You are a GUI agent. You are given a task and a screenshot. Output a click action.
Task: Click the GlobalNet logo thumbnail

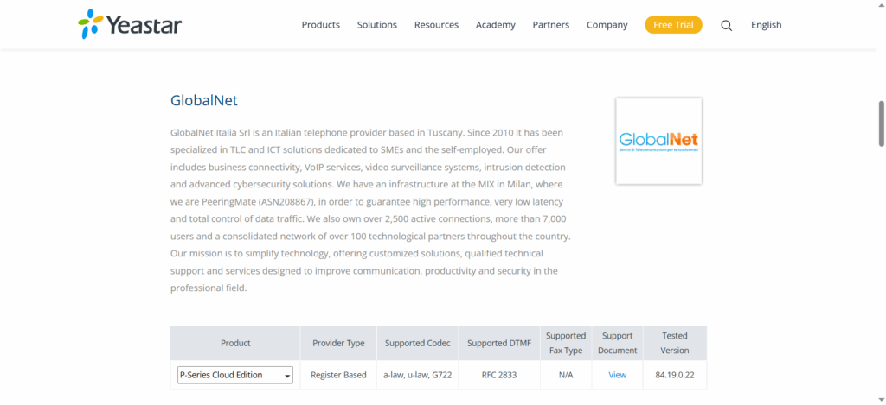point(658,141)
